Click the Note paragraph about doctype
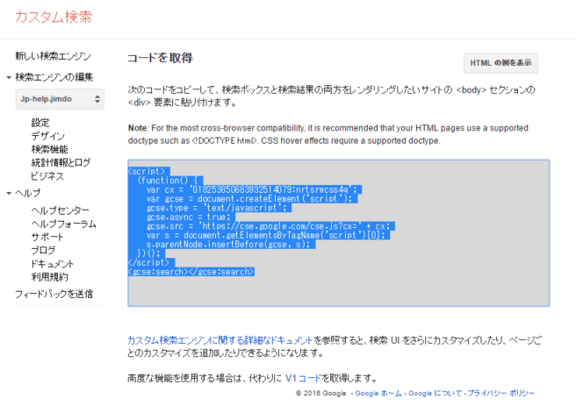The height and width of the screenshot is (420, 576). (x=328, y=134)
